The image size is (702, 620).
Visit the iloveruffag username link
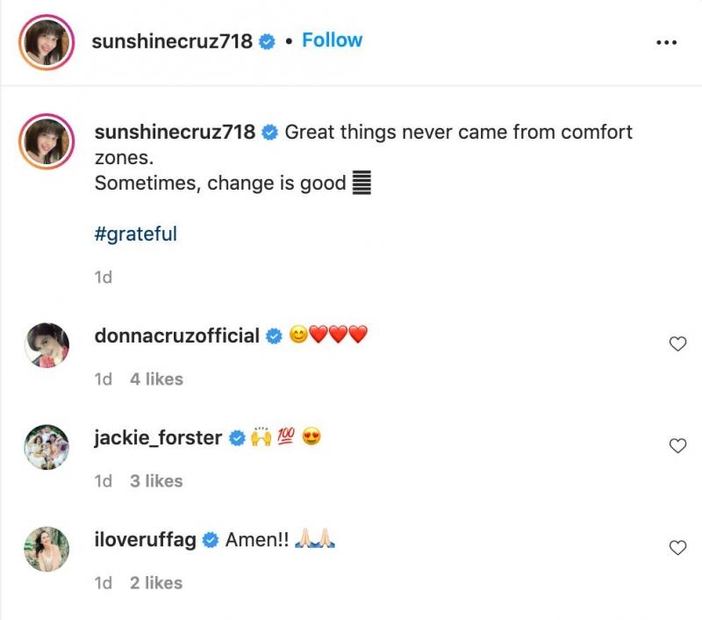click(145, 539)
